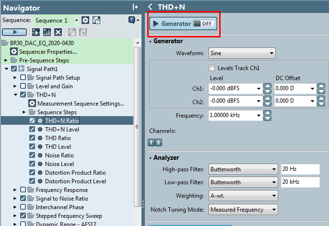Select Interchannel Phase measurement
Viewport: 329px width, 226px height.
point(60,207)
